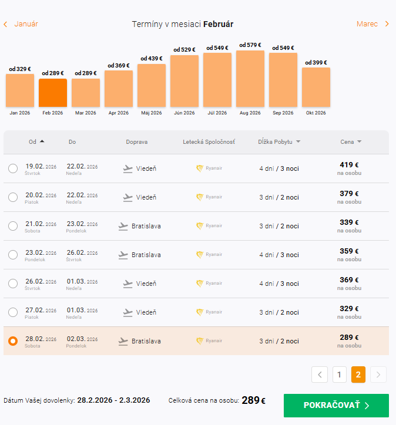Click the Bratislava plane icon for 21.02. departure
396x425 pixels.
point(123,226)
